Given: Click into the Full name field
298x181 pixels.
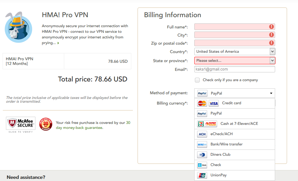Looking at the screenshot, I should tap(235, 27).
